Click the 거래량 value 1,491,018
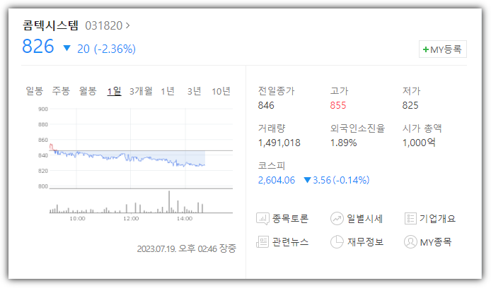This screenshot has height=288, width=491. 279,143
